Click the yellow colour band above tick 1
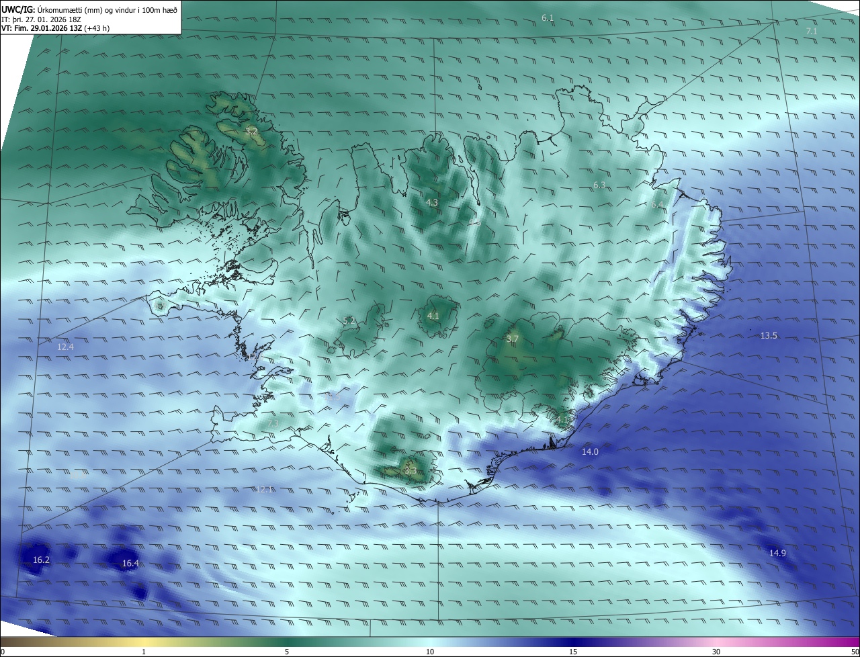This screenshot has width=860, height=657. click(144, 642)
